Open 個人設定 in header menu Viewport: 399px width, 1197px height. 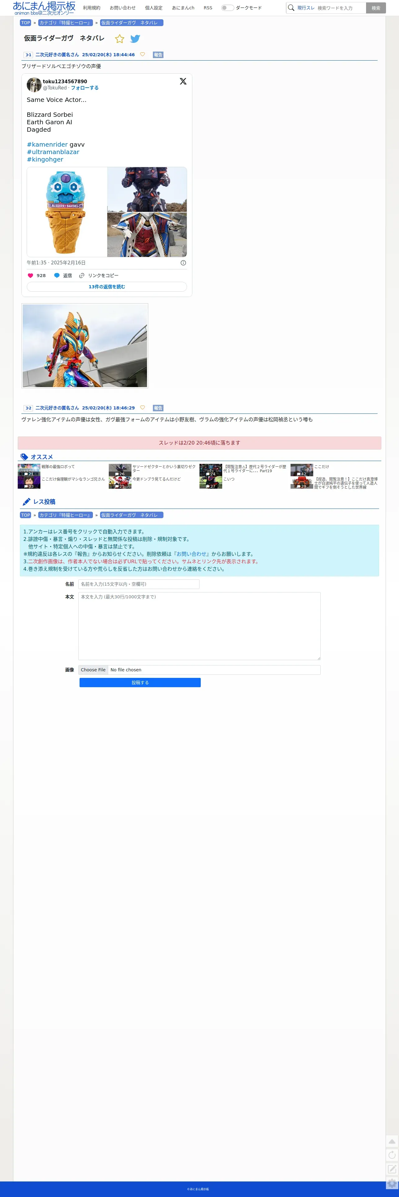pos(154,8)
